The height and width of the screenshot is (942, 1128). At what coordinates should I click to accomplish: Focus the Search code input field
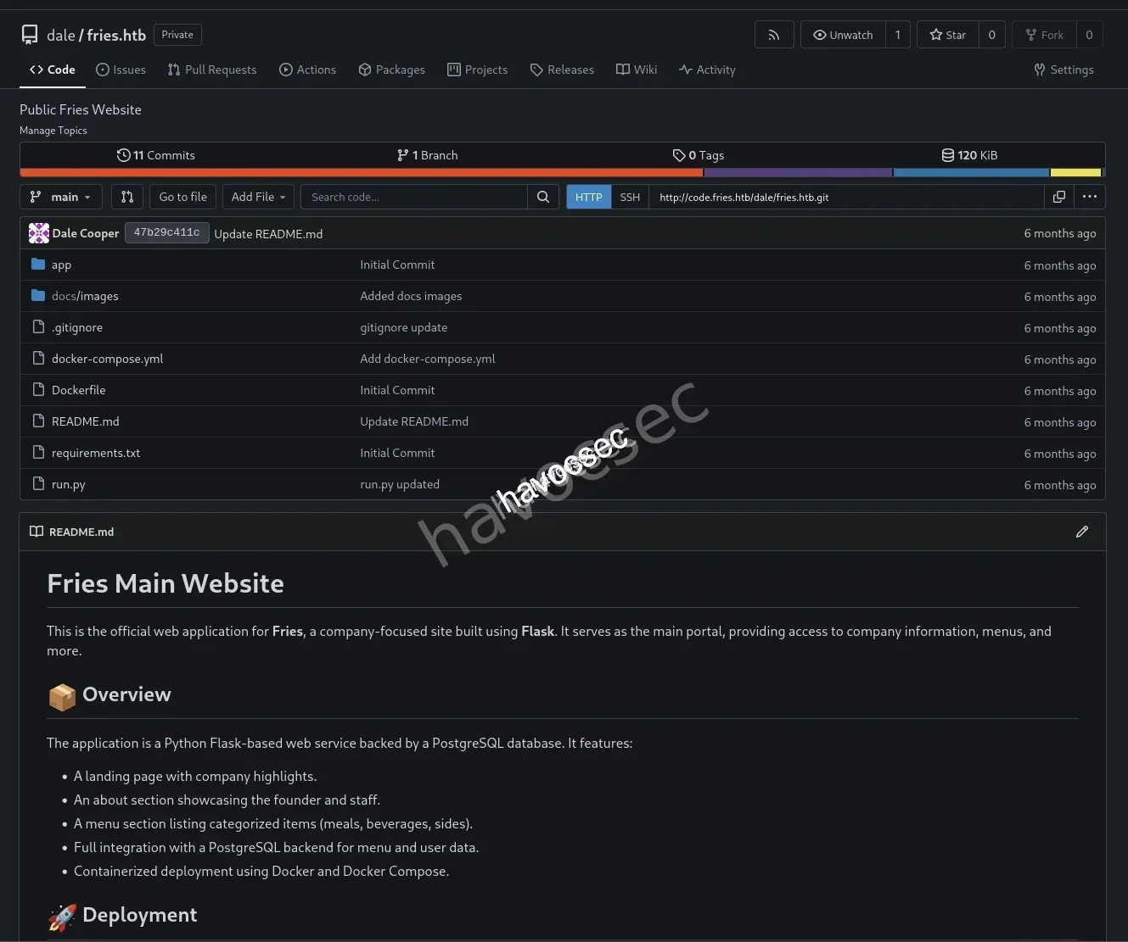point(414,197)
